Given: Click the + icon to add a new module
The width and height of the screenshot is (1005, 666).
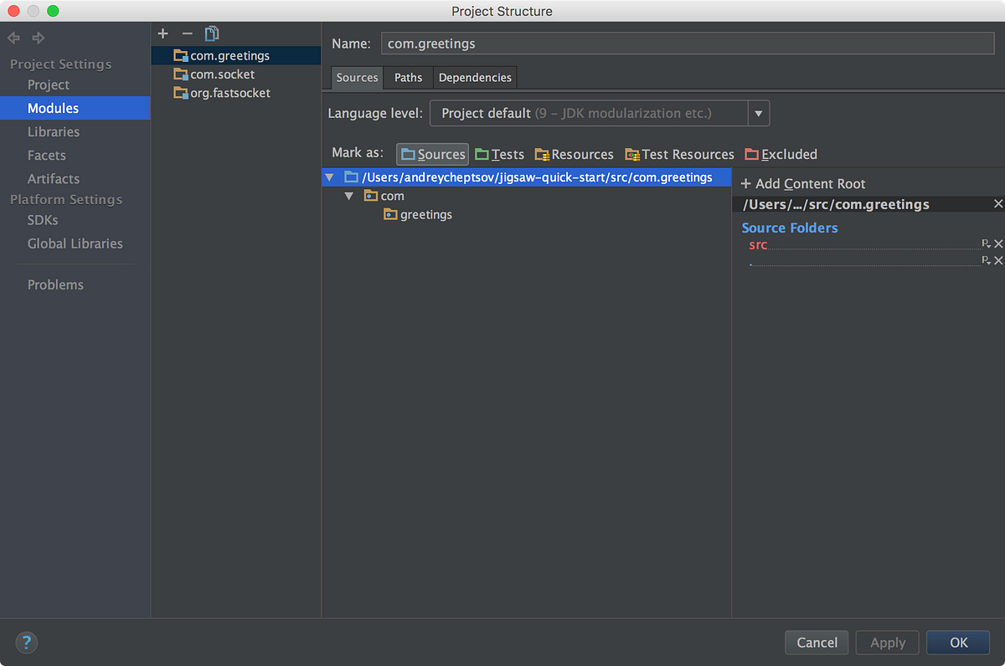Looking at the screenshot, I should pyautogui.click(x=162, y=33).
